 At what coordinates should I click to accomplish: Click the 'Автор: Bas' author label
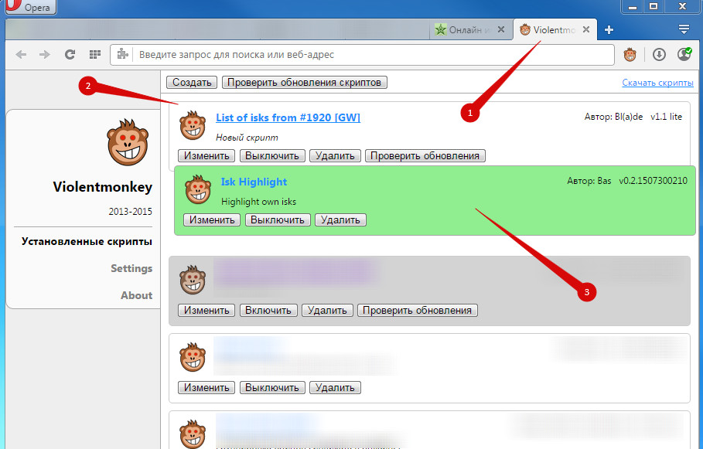pos(589,181)
